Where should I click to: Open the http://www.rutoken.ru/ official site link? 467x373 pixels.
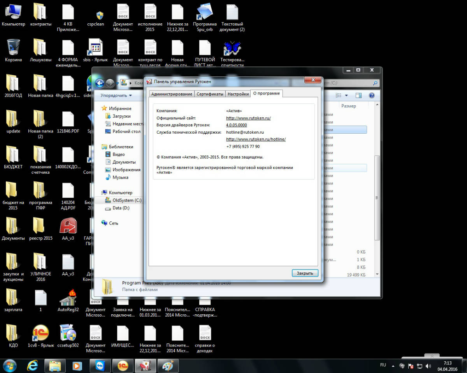pyautogui.click(x=248, y=118)
